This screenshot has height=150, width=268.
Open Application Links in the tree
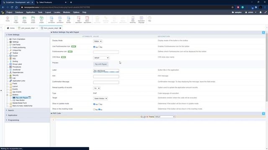tap(19, 81)
